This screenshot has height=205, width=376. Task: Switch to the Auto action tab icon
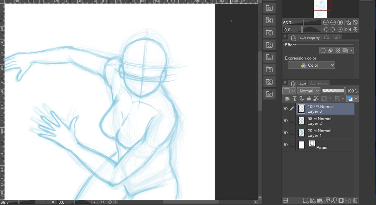[x=326, y=38]
